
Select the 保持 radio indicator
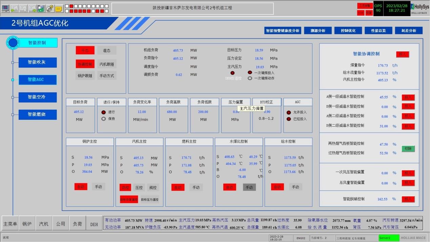(104, 119)
